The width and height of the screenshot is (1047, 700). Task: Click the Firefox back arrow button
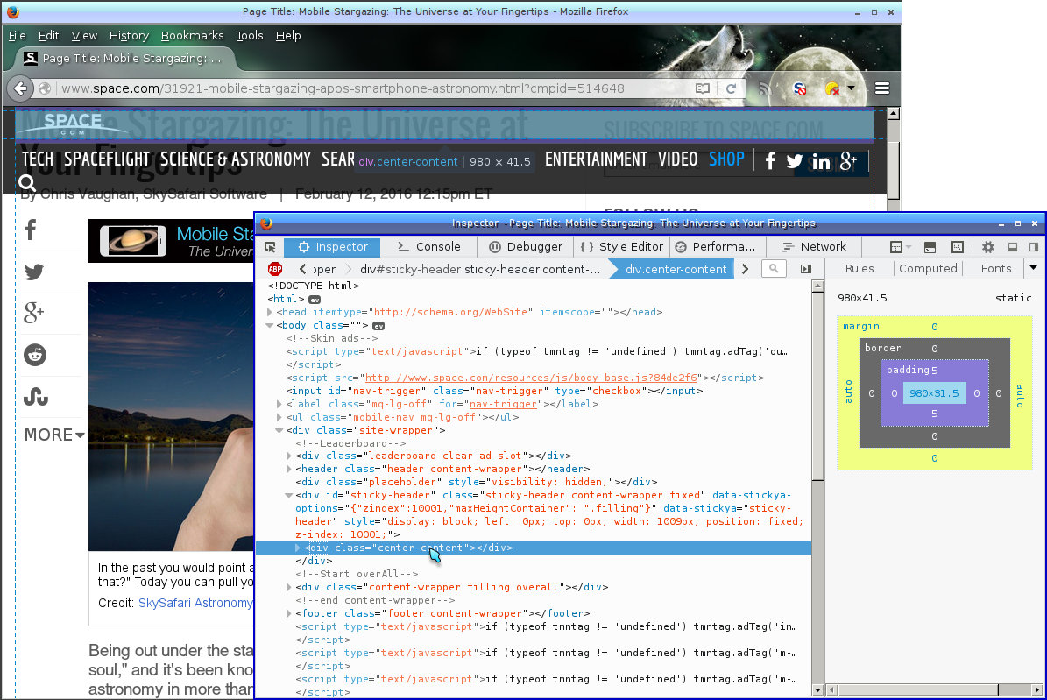pos(21,88)
